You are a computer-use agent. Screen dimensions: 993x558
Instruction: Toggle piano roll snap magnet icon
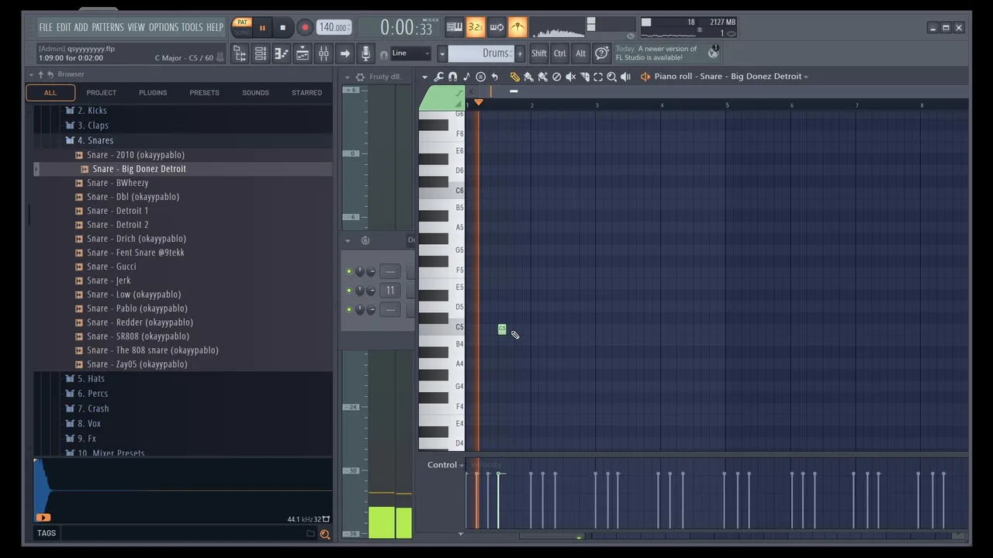(452, 77)
